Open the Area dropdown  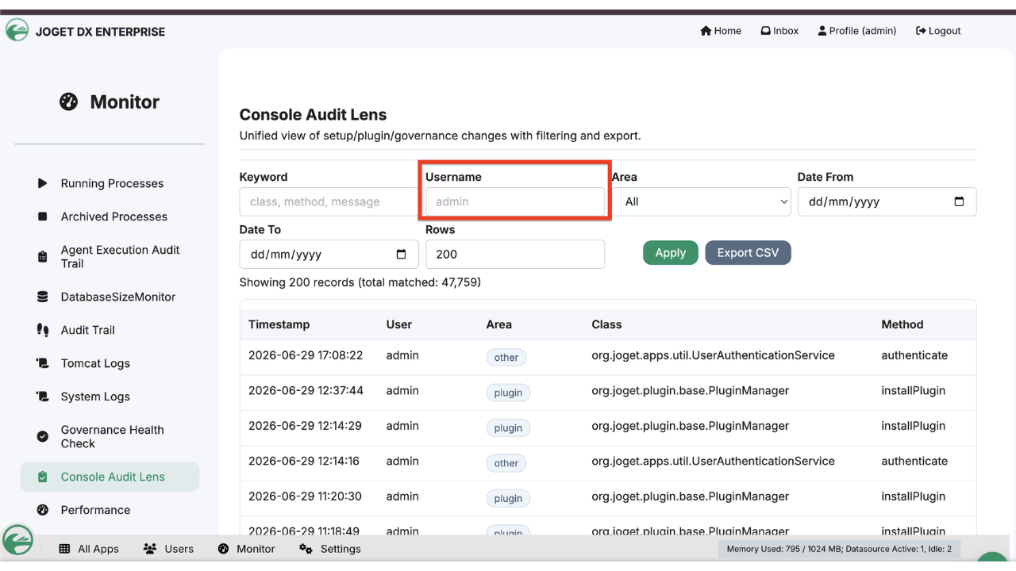[702, 201]
